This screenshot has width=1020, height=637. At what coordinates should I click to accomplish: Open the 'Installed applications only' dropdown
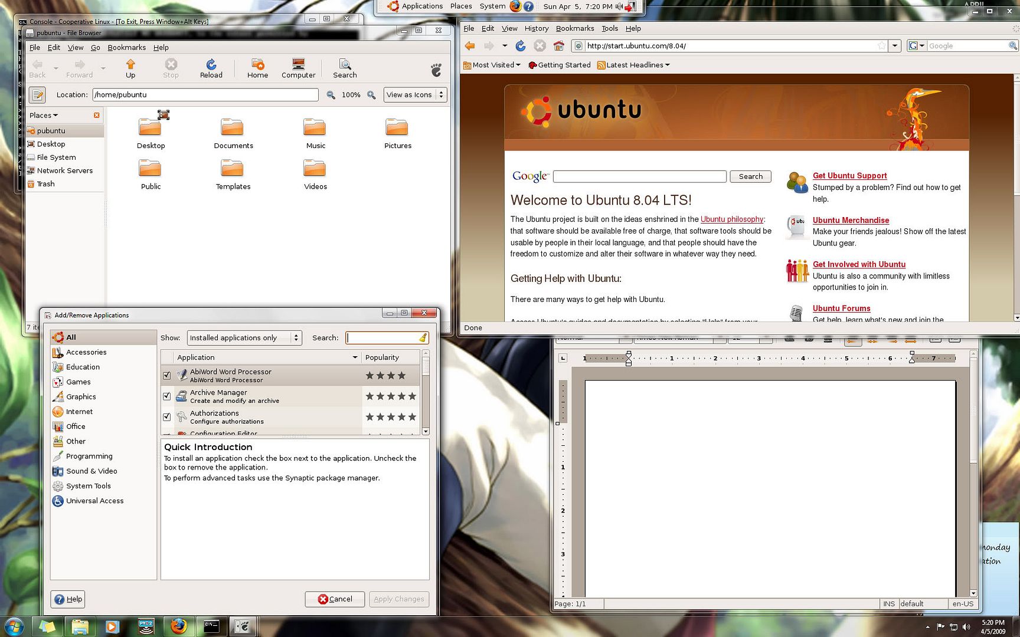click(x=244, y=337)
